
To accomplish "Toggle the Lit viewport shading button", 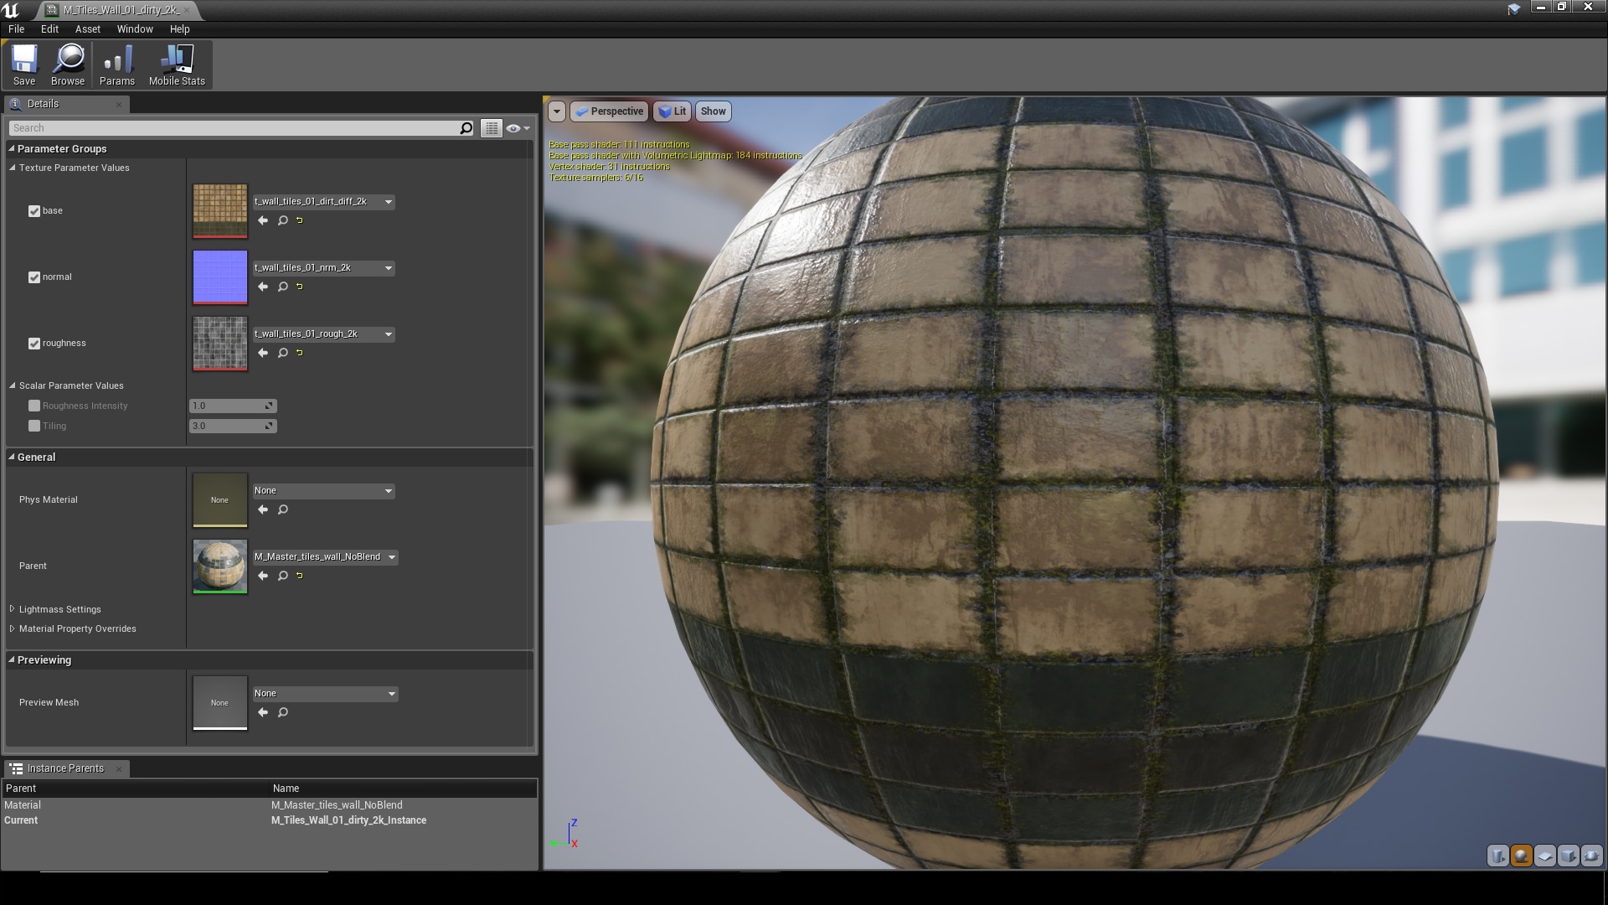I will pos(672,111).
